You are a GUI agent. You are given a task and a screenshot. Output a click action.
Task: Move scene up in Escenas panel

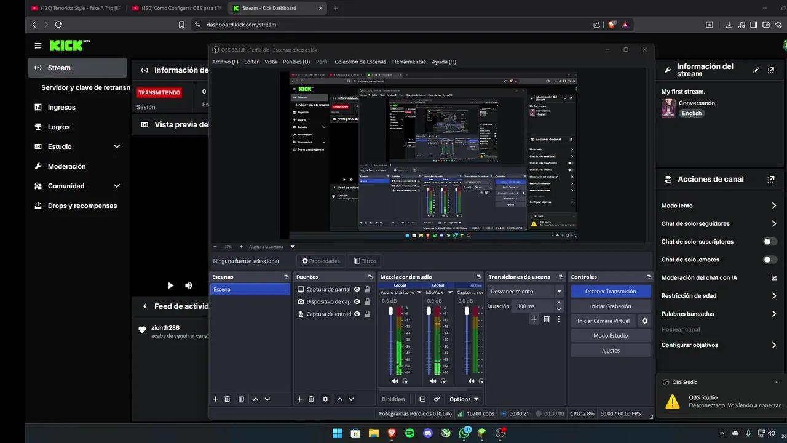click(x=256, y=399)
